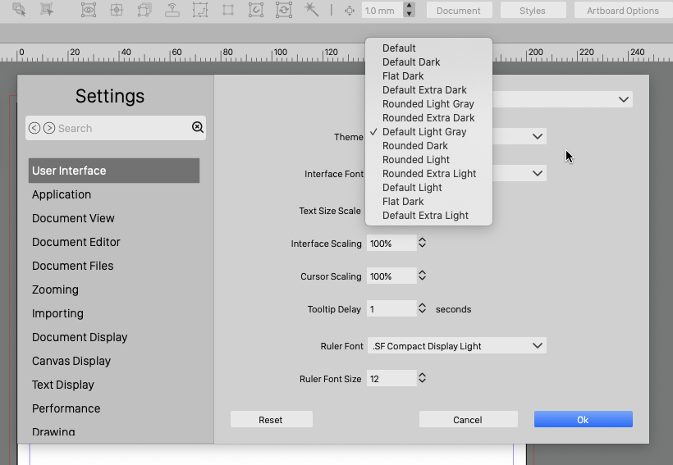Screen dimensions: 673x465
Task: Click the magic wand toolbar icon
Action: [311, 10]
